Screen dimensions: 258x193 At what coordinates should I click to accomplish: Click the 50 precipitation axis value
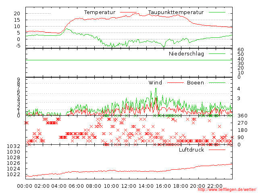[240, 54]
